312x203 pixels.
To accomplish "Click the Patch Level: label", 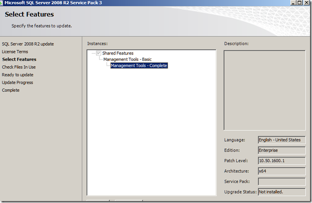I will pos(236,161).
